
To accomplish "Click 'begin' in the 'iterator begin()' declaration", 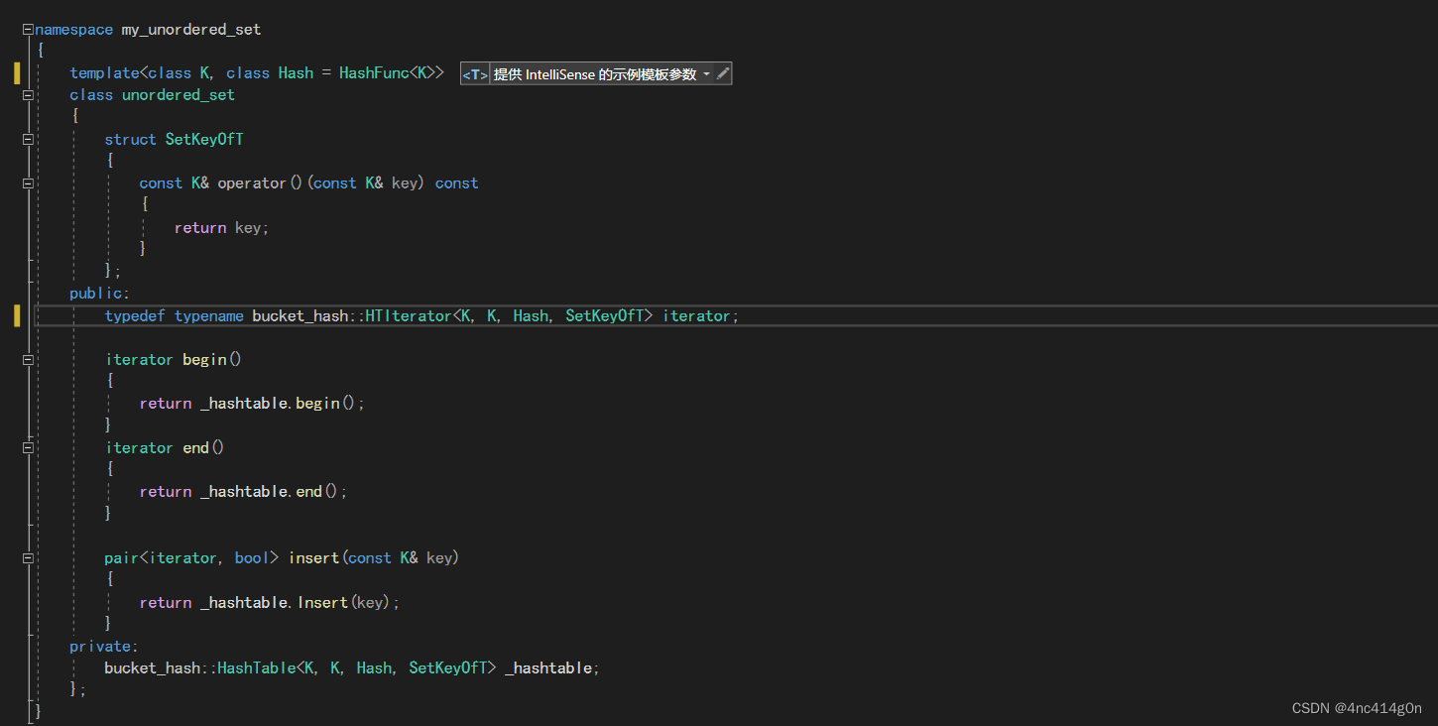I will [x=204, y=360].
